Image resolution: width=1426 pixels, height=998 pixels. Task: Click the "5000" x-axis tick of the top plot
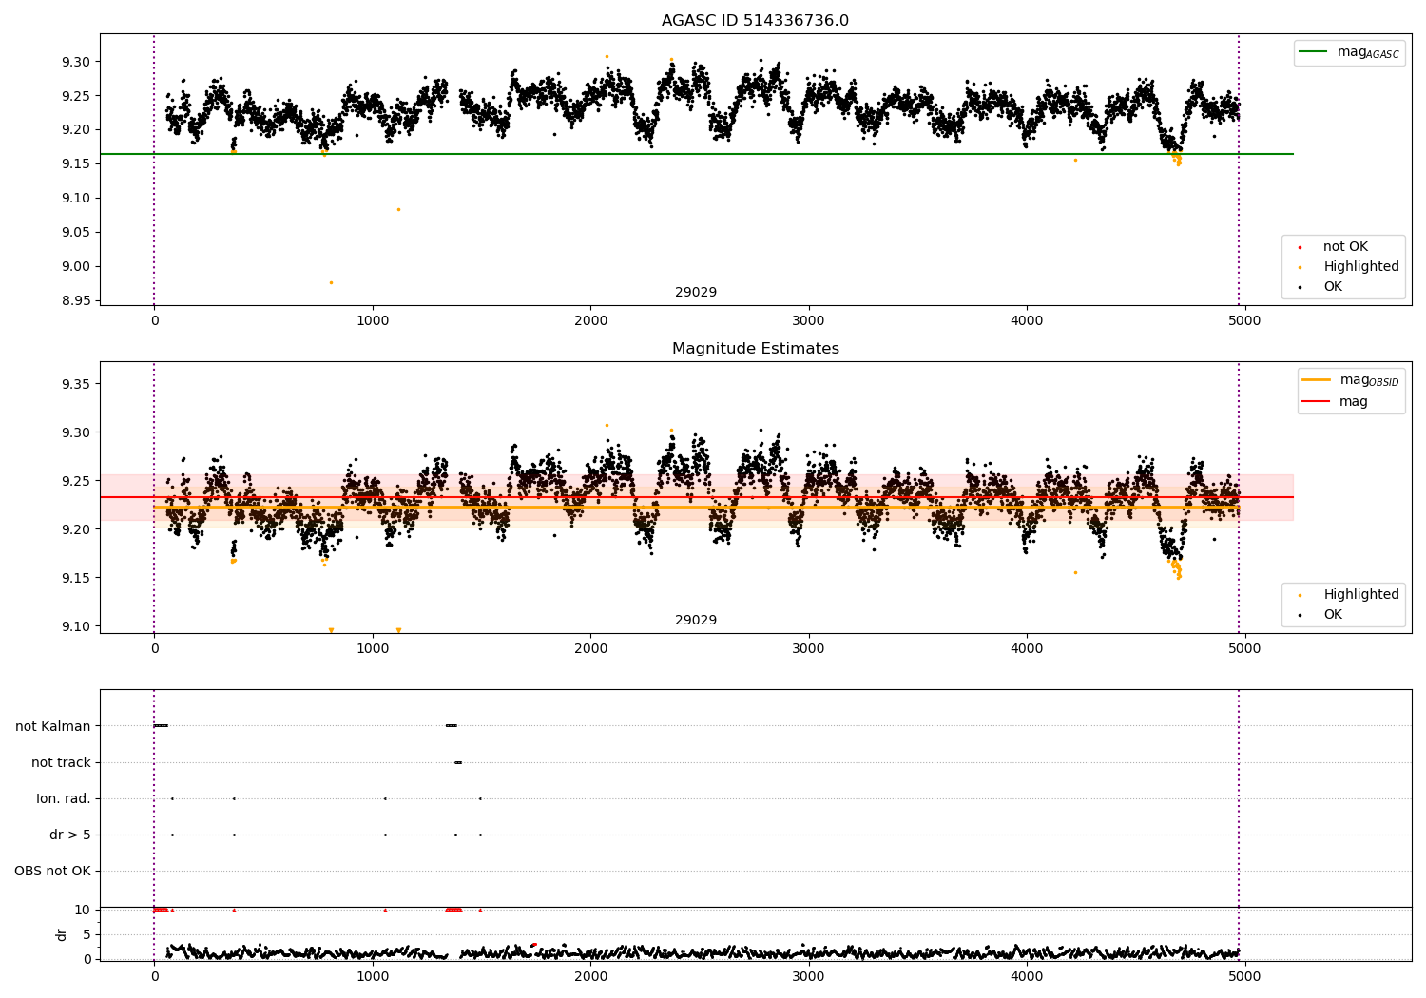tap(1244, 321)
